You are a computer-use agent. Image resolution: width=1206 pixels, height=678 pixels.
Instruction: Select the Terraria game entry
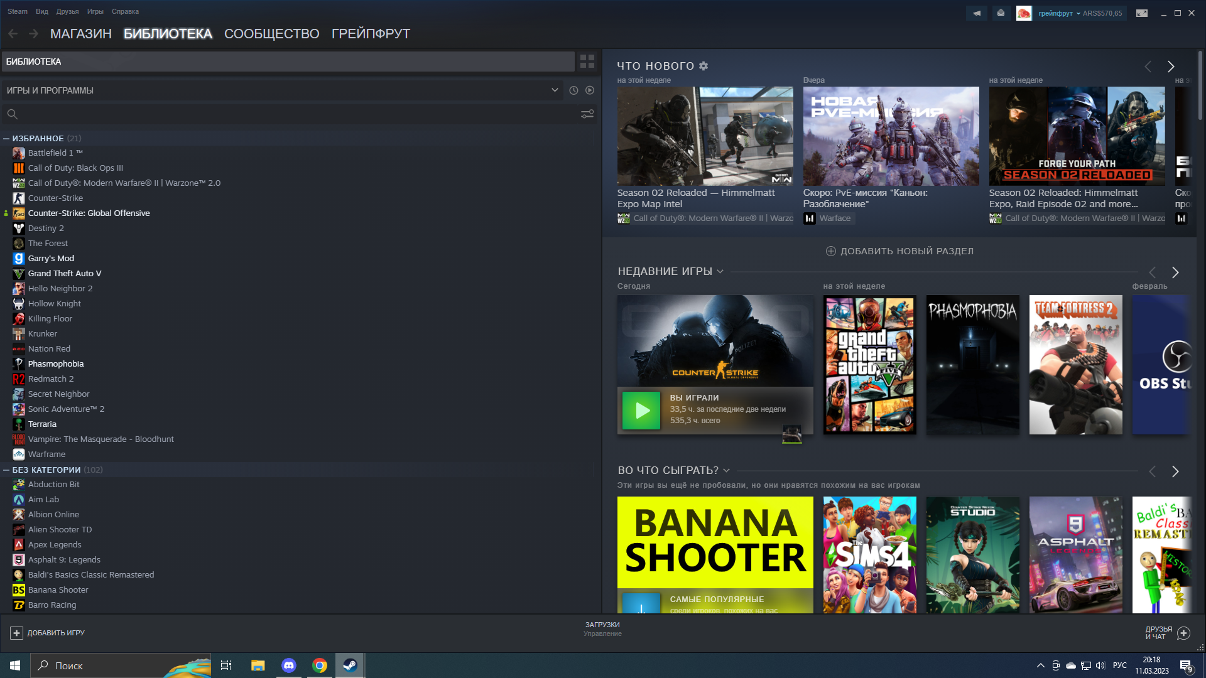[42, 424]
